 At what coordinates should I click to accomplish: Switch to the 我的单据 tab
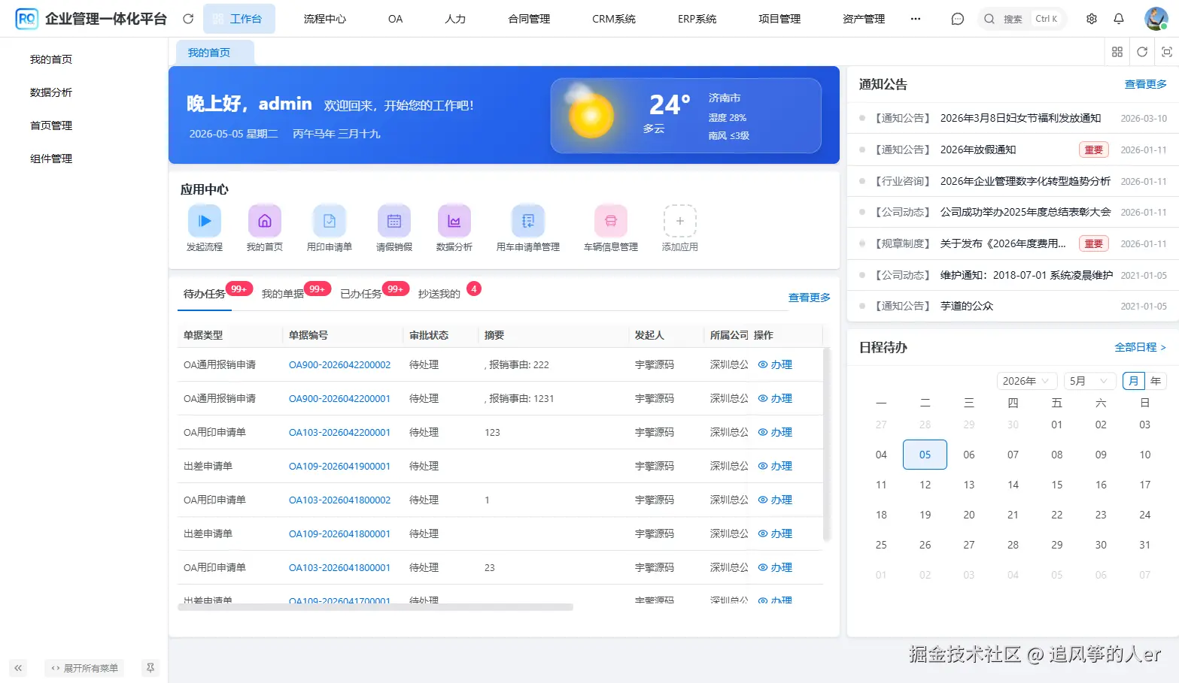click(x=283, y=294)
